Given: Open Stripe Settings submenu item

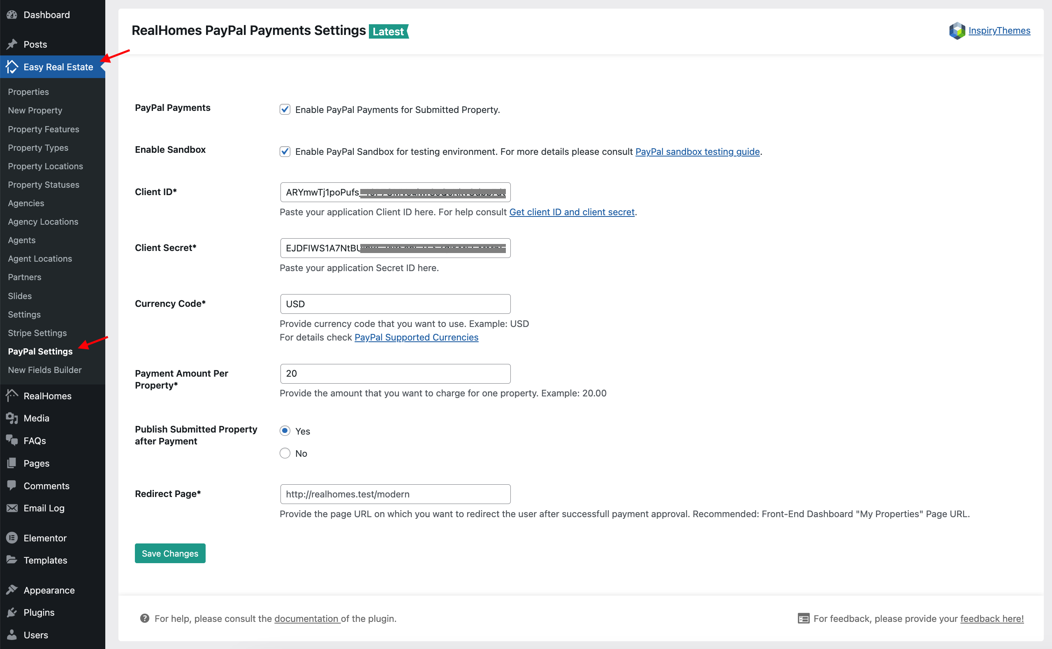Looking at the screenshot, I should [x=37, y=333].
